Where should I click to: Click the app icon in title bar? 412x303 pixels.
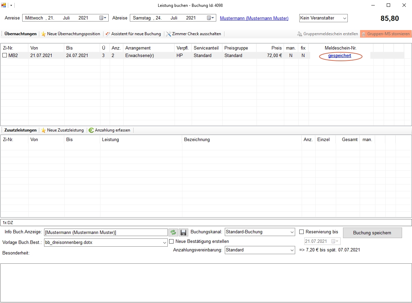click(x=4, y=5)
